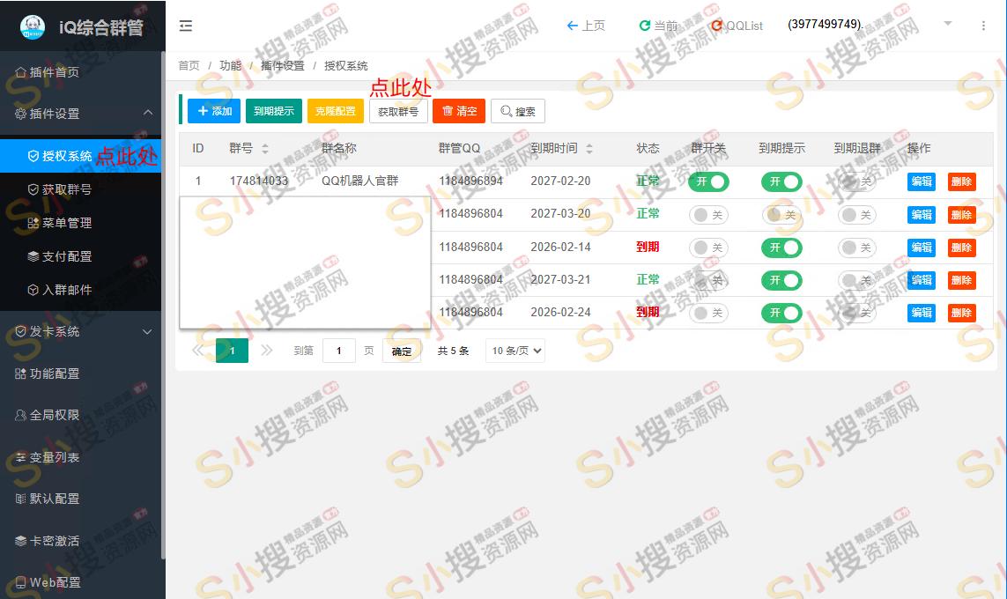Click 插件设置 breadcrumb link

point(283,65)
